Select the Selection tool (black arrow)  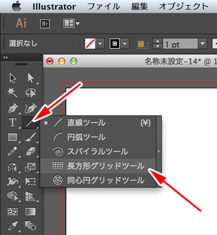coord(13,78)
